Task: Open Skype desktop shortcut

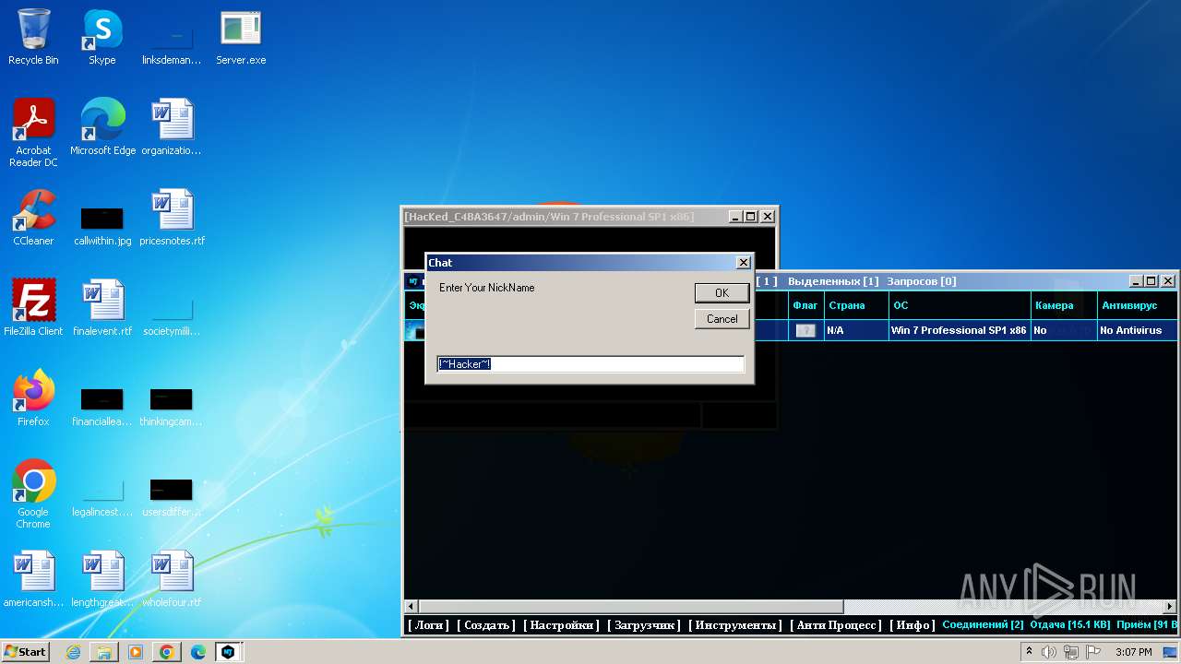Action: (x=102, y=38)
